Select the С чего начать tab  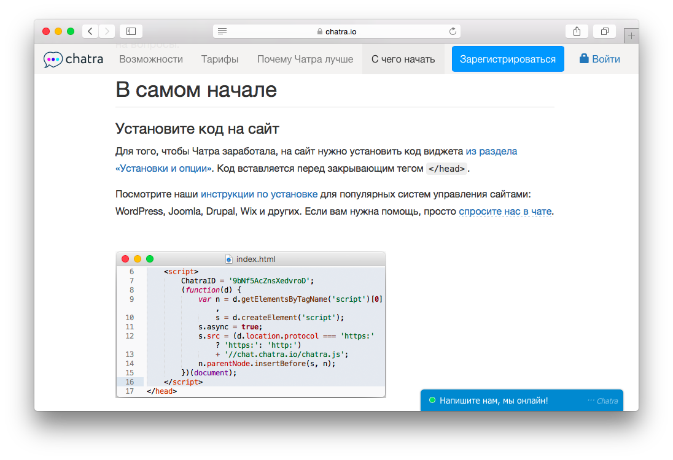click(403, 59)
